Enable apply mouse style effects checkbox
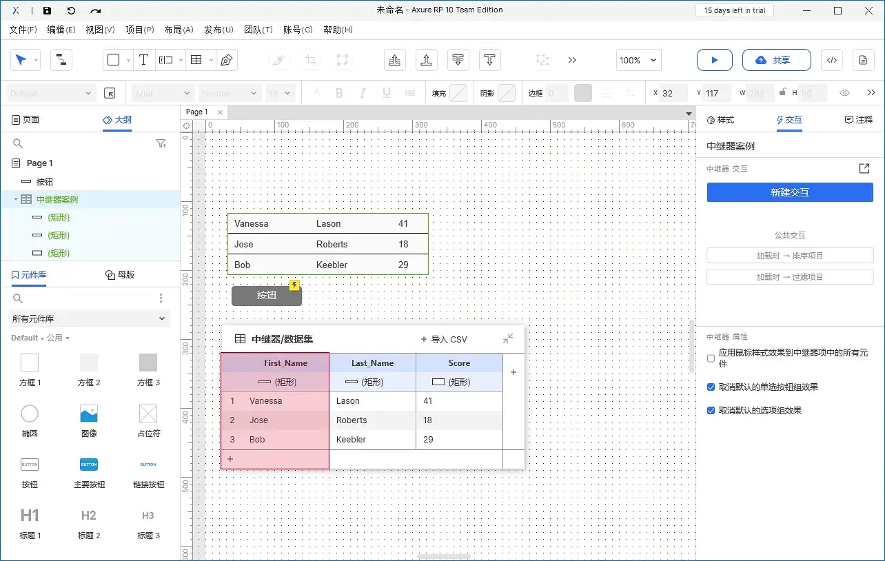The image size is (885, 561). pos(711,358)
